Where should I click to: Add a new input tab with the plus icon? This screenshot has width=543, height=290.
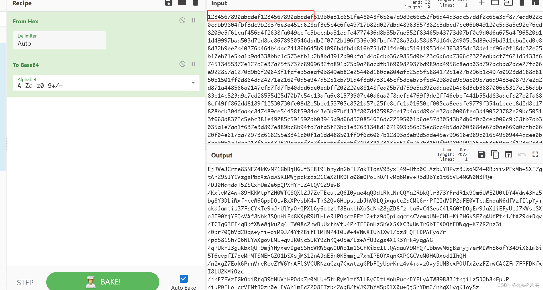click(x=482, y=3)
